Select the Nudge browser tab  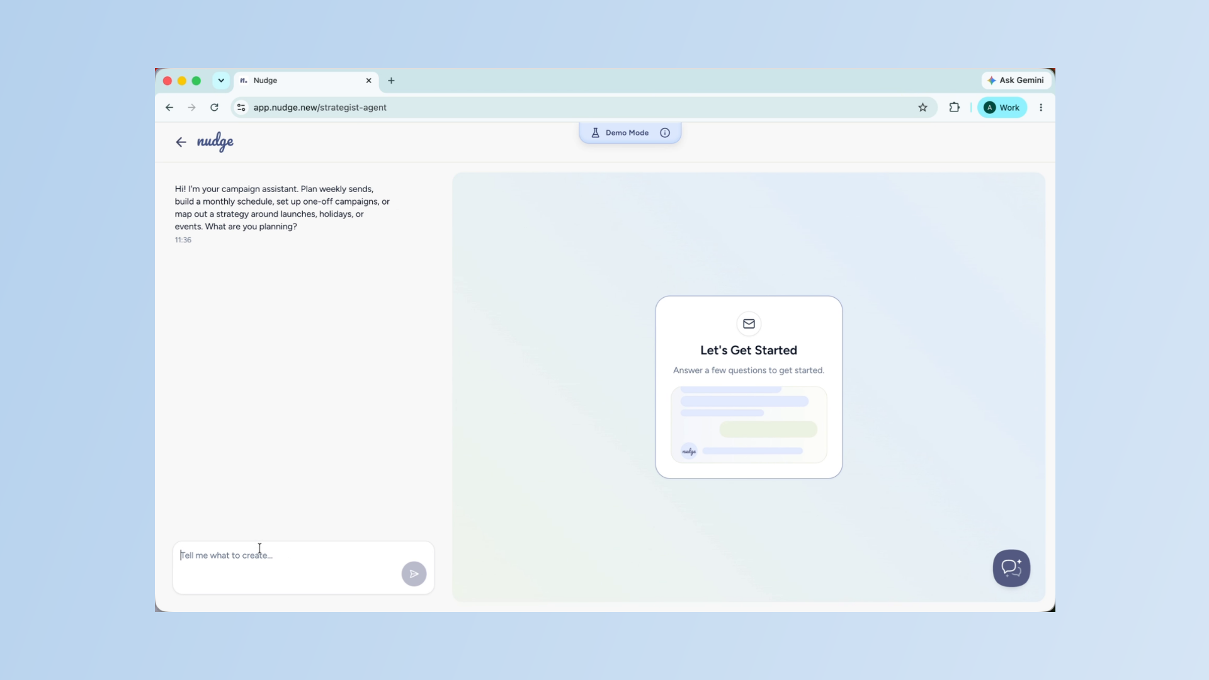[x=306, y=81]
